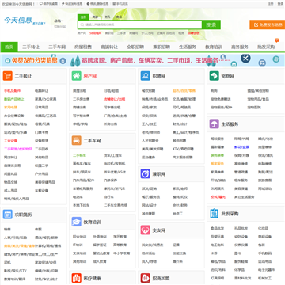Select the green 信息 search tab

click(x=83, y=17)
